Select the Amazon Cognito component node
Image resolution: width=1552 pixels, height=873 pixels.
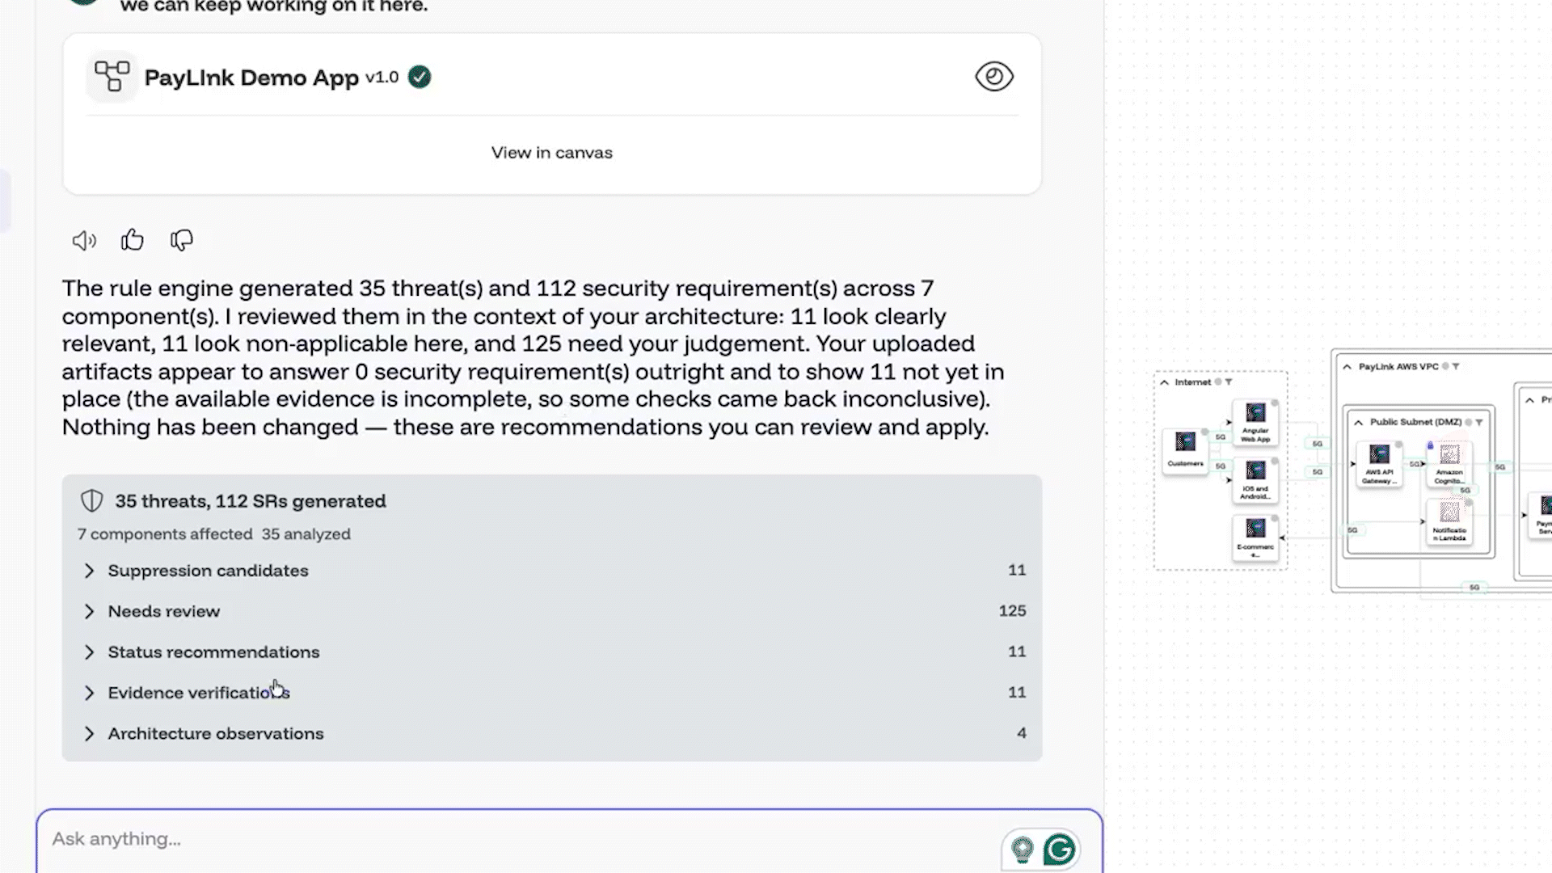pyautogui.click(x=1449, y=464)
